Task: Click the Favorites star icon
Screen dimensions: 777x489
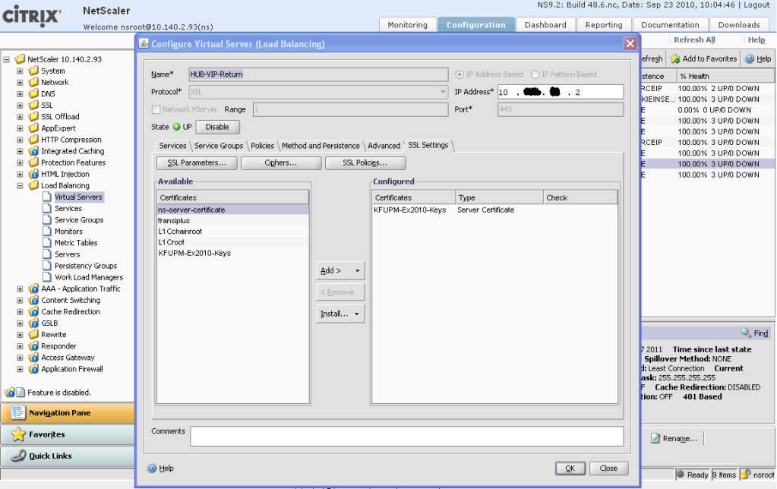Action: pos(17,434)
